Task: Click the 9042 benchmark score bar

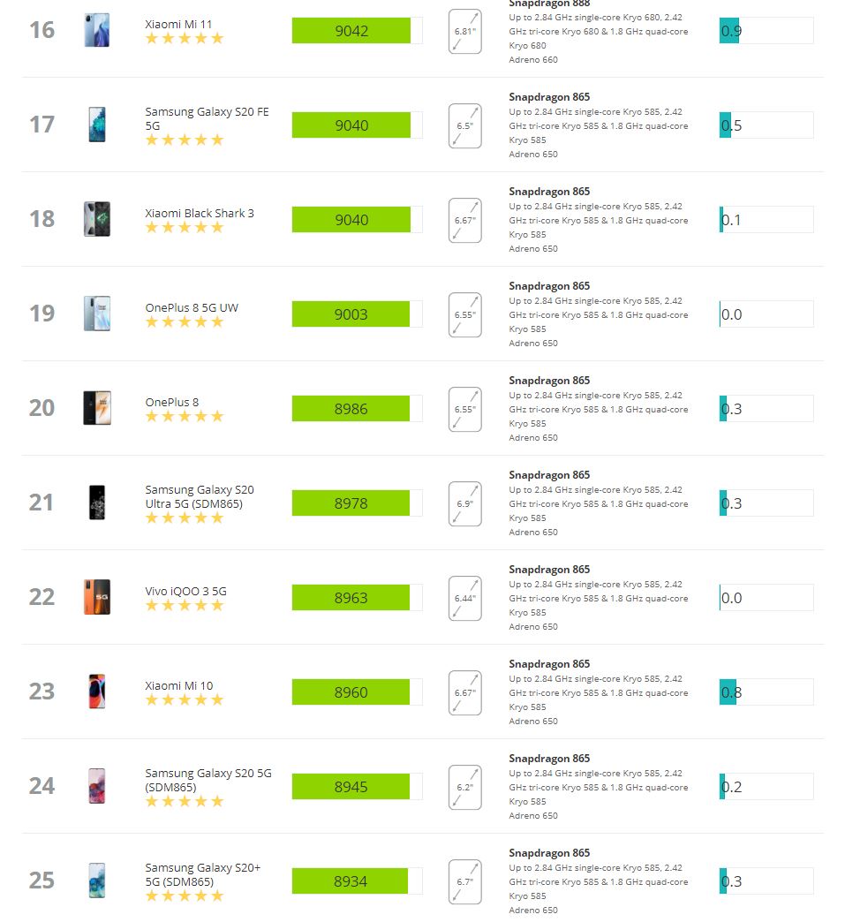Action: (x=351, y=31)
